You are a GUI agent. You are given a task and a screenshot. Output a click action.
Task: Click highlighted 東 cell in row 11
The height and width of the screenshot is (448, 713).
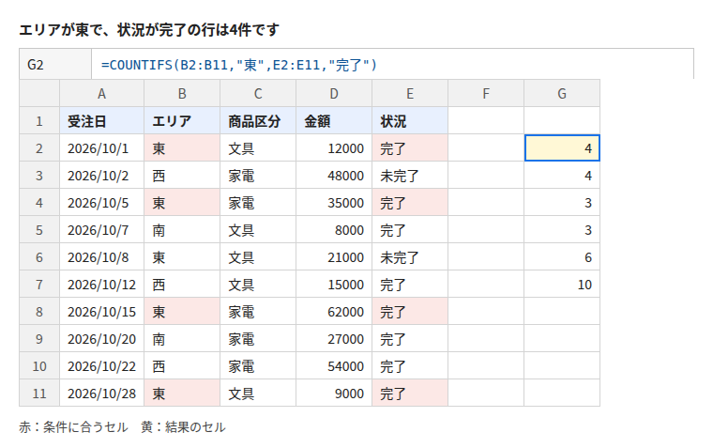click(182, 394)
